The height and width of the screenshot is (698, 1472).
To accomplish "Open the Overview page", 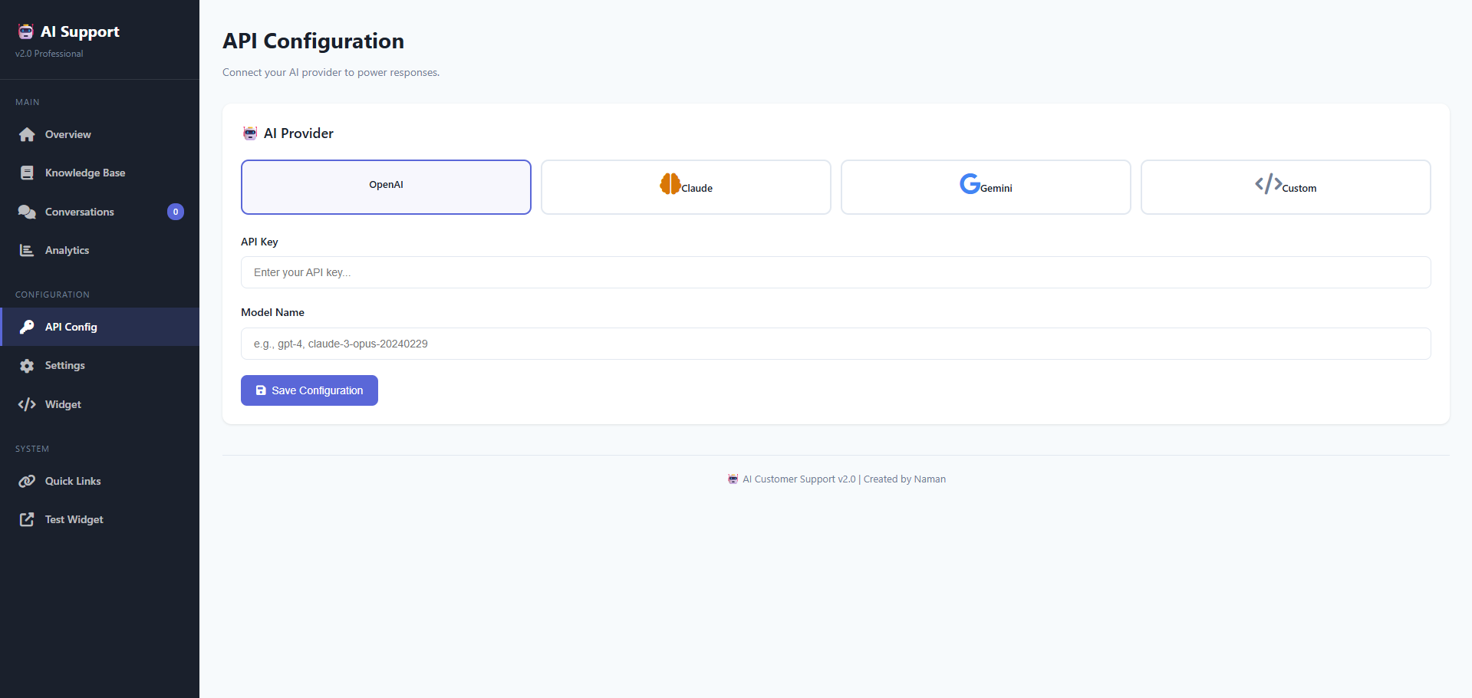I will 100,134.
